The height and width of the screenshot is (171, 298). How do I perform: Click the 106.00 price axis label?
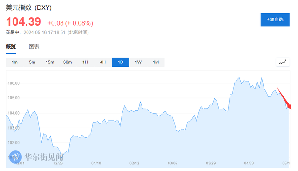click(14, 83)
